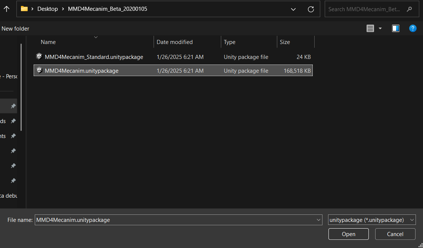Sort files by Size column header
The width and height of the screenshot is (423, 248).
285,42
